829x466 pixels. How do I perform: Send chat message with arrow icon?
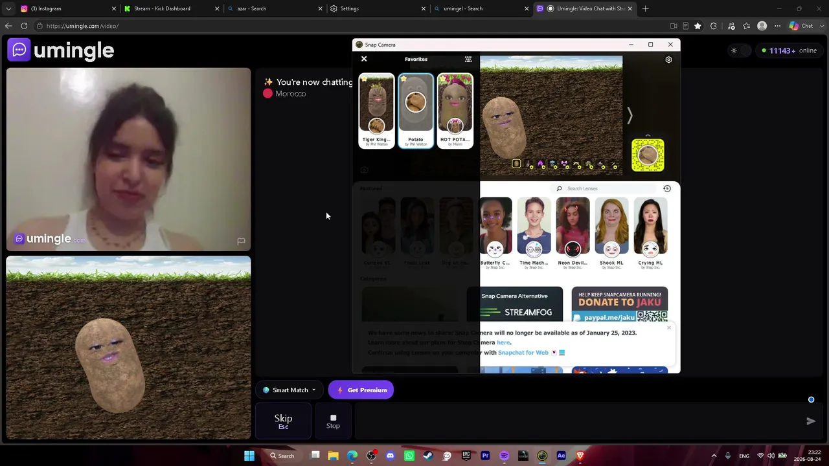pyautogui.click(x=811, y=421)
